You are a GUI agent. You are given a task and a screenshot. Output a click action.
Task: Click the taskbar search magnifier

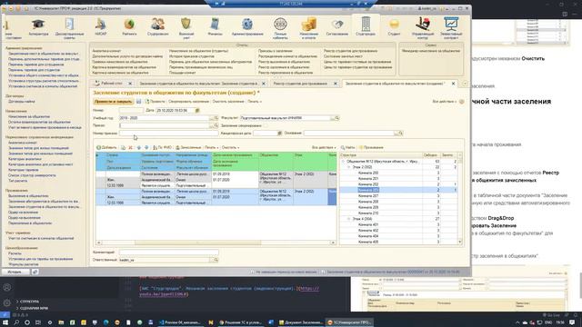coord(16,322)
